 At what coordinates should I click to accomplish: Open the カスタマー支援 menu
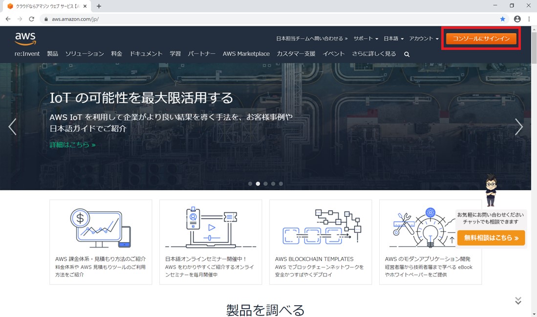pos(296,54)
